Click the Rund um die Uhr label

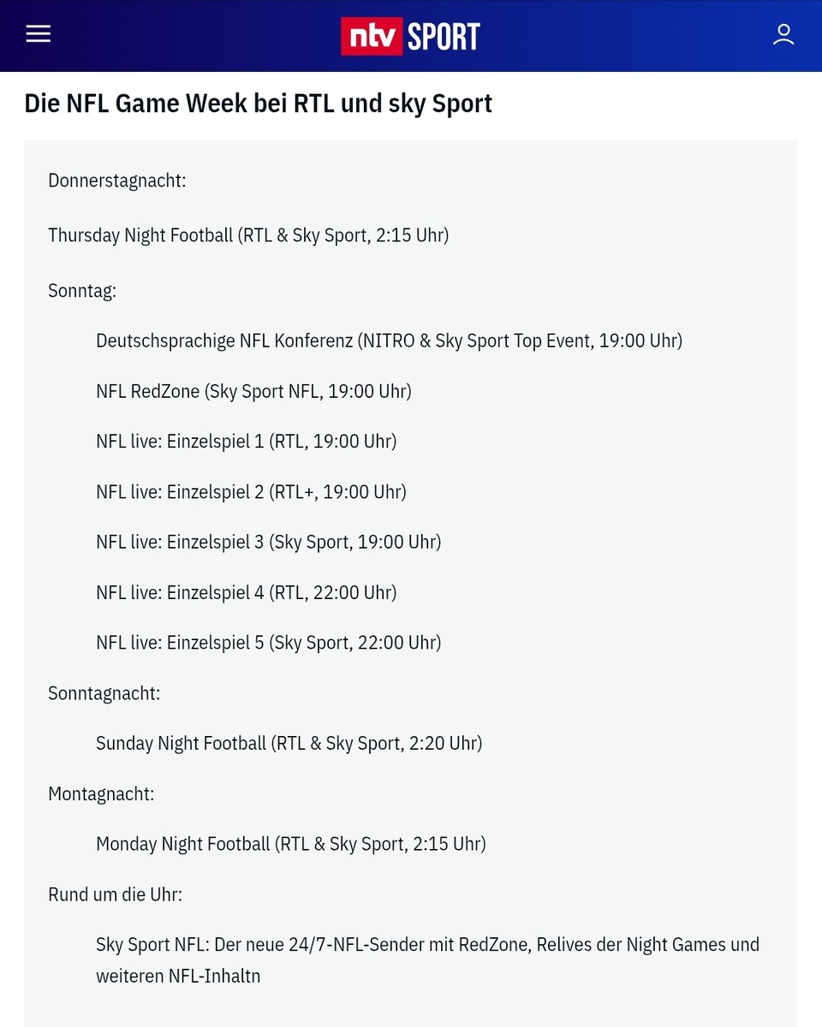coord(116,894)
